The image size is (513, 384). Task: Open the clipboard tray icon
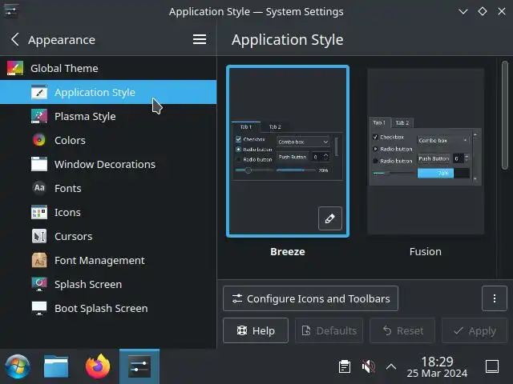coord(345,366)
